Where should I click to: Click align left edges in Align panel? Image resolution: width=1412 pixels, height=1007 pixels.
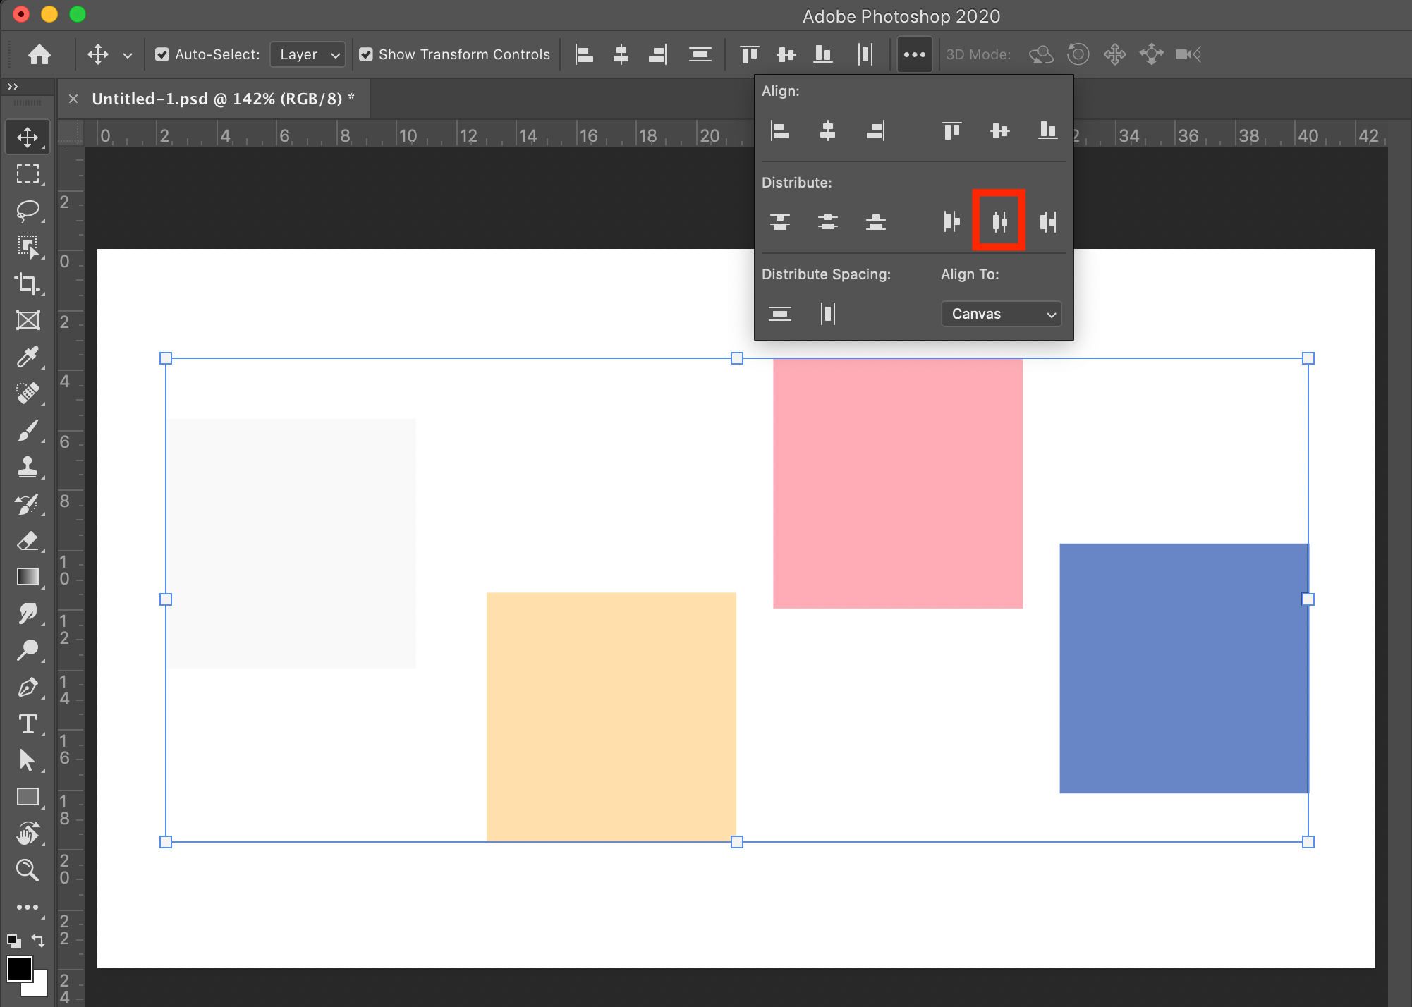click(x=779, y=131)
